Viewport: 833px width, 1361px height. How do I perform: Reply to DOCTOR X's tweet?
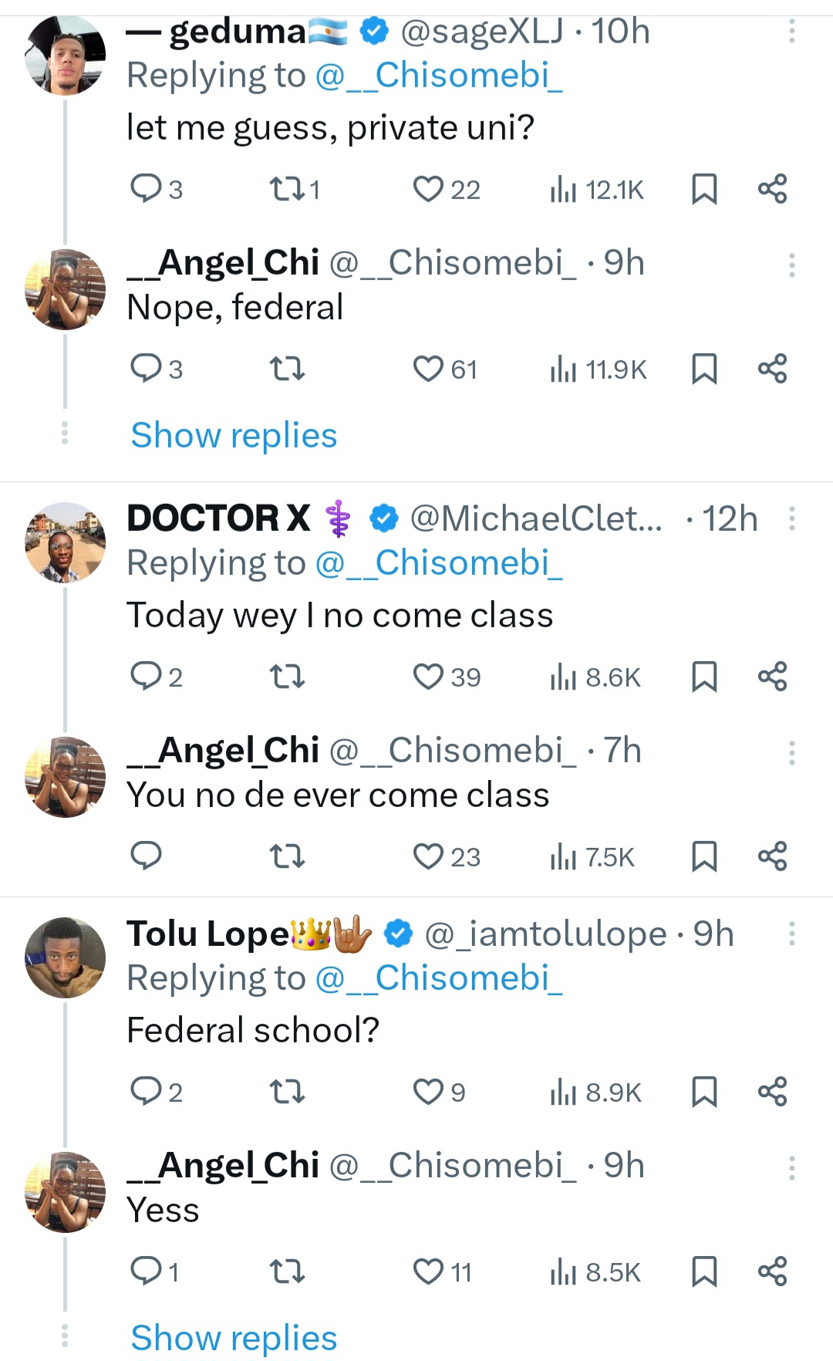pyautogui.click(x=146, y=677)
